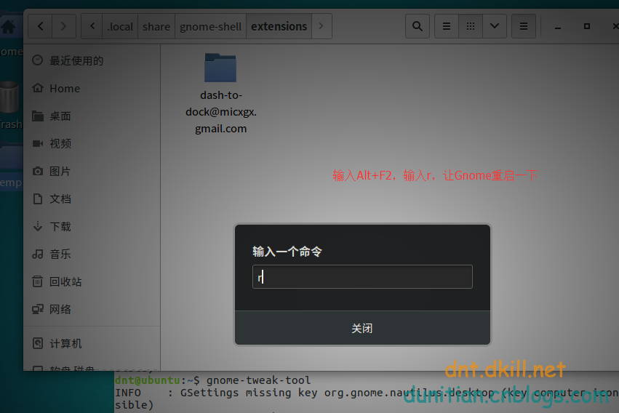The height and width of the screenshot is (413, 619).
Task: Click the gnome-tweak-tool command text in terminal
Action: tap(258, 380)
